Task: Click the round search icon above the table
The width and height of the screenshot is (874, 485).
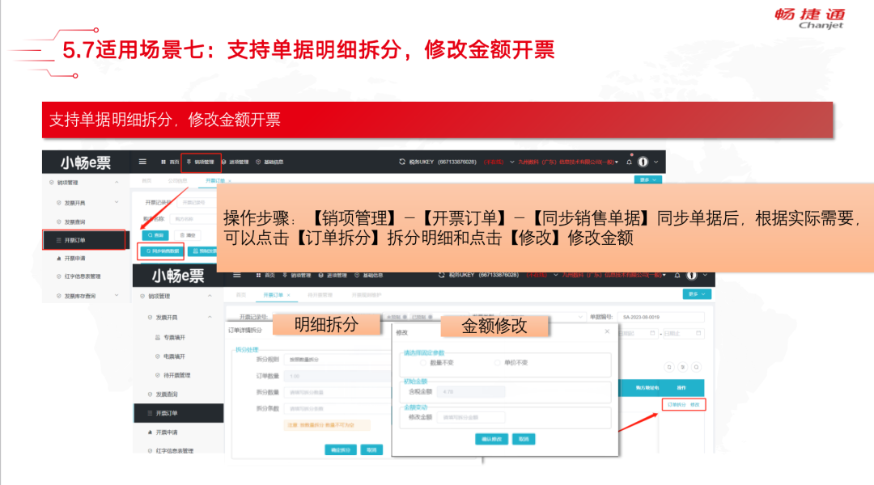Action: (696, 367)
